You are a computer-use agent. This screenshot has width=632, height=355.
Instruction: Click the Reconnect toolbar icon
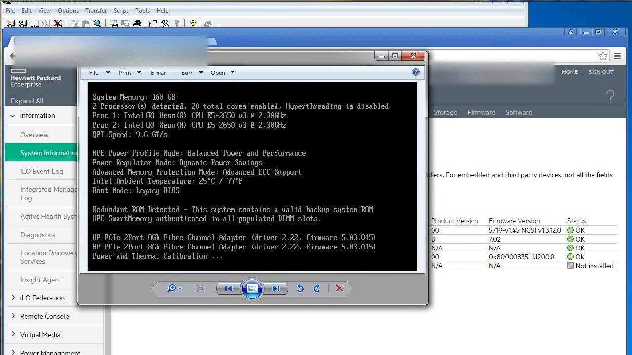[46, 23]
